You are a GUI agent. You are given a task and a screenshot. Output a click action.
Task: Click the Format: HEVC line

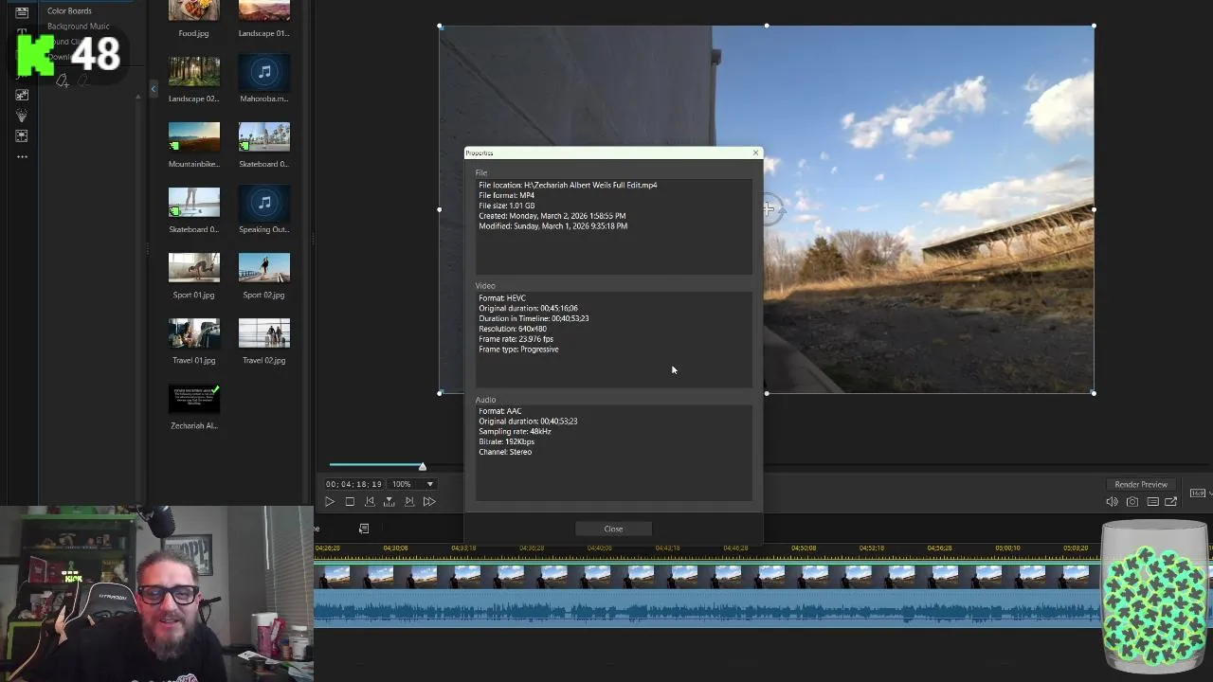(x=502, y=298)
